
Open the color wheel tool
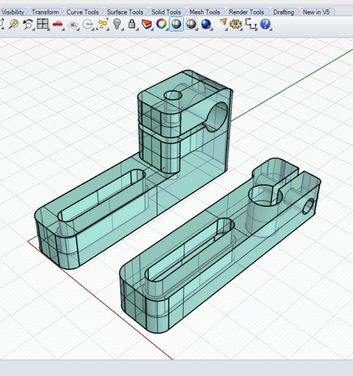point(161,24)
